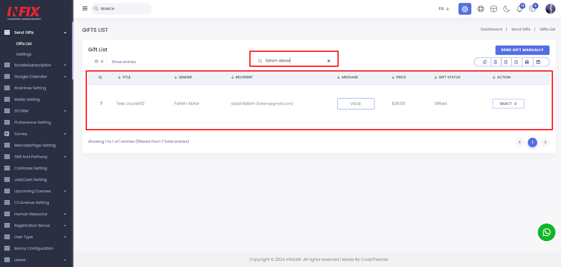
Task: Export gift list to PDF
Action: (516, 62)
